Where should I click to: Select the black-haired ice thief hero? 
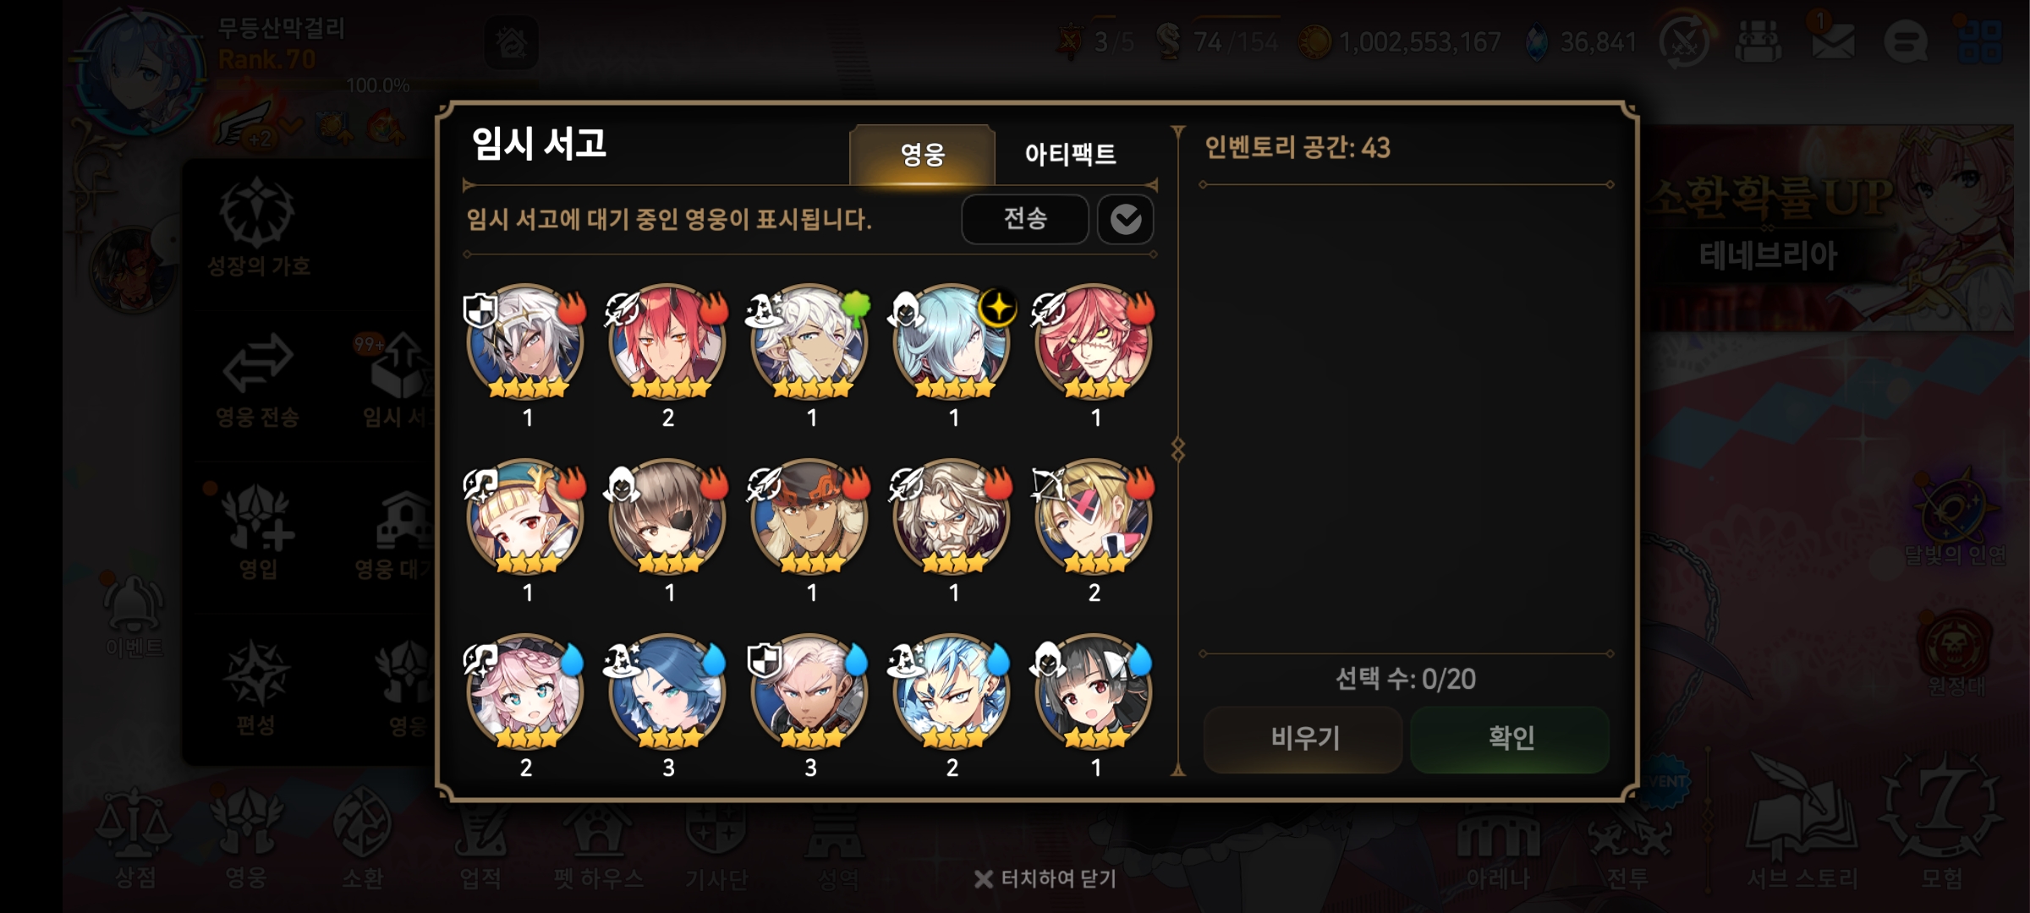(1094, 692)
